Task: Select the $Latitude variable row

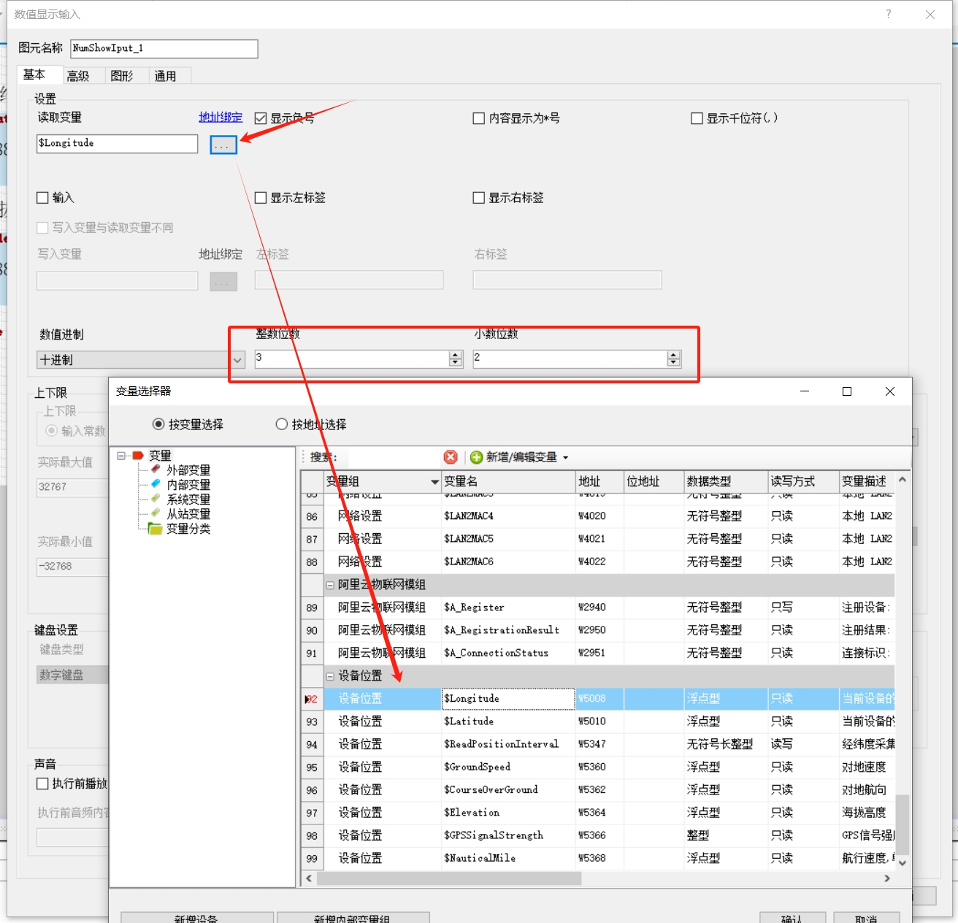Action: tap(599, 721)
